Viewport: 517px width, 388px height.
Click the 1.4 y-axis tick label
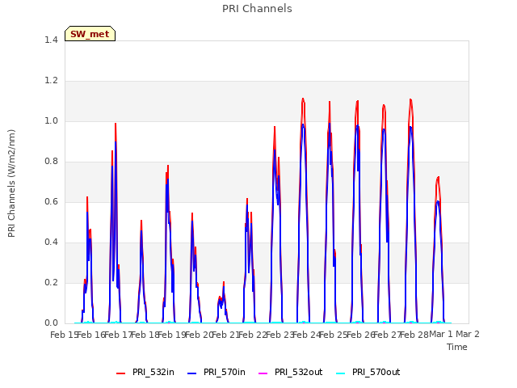52,40
